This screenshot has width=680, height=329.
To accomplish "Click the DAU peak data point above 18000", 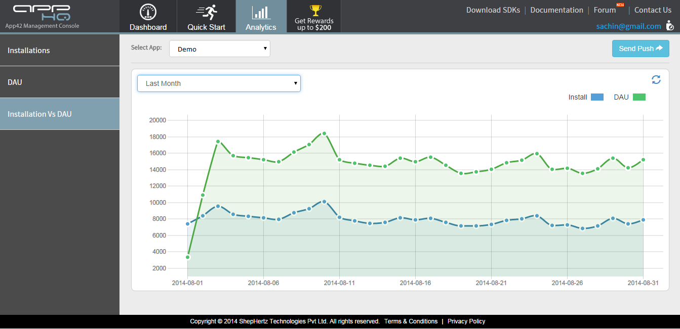I will click(x=324, y=133).
